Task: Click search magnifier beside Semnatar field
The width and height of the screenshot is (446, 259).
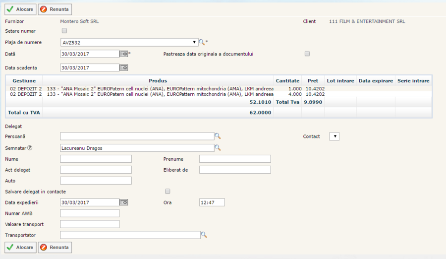Action: click(x=218, y=147)
